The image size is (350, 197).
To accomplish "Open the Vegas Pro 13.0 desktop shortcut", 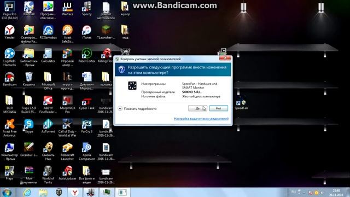I will (x=9, y=10).
